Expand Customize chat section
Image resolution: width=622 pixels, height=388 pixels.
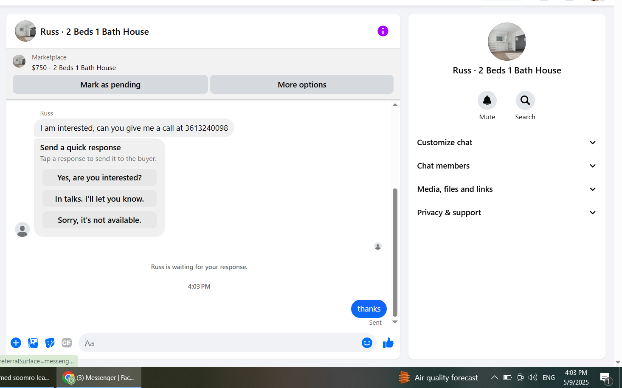click(507, 143)
